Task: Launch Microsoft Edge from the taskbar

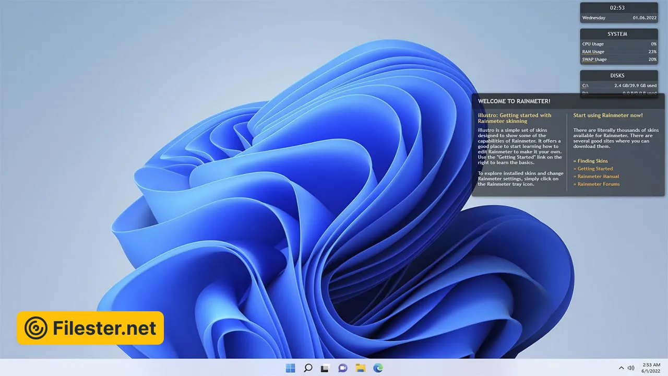Action: (x=378, y=368)
